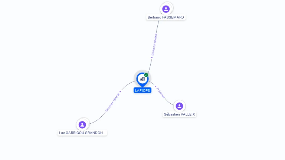Select the Président relationship label
The width and height of the screenshot is (285, 160).
click(161, 93)
